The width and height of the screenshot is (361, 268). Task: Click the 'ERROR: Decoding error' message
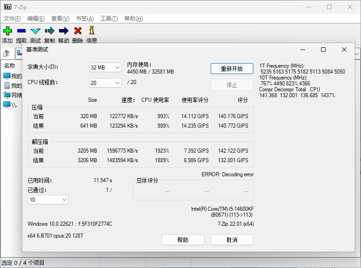tap(227, 174)
